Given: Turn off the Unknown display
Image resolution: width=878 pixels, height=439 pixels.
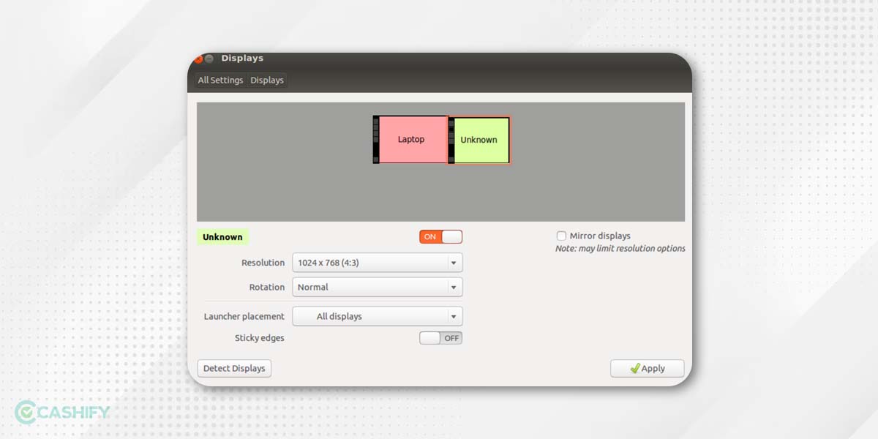Looking at the screenshot, I should [440, 236].
